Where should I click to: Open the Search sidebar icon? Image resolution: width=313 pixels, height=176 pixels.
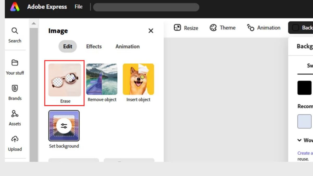pos(15,31)
